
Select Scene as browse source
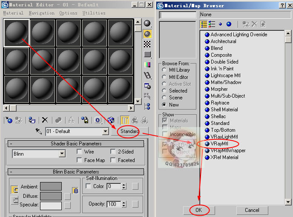(x=164, y=98)
